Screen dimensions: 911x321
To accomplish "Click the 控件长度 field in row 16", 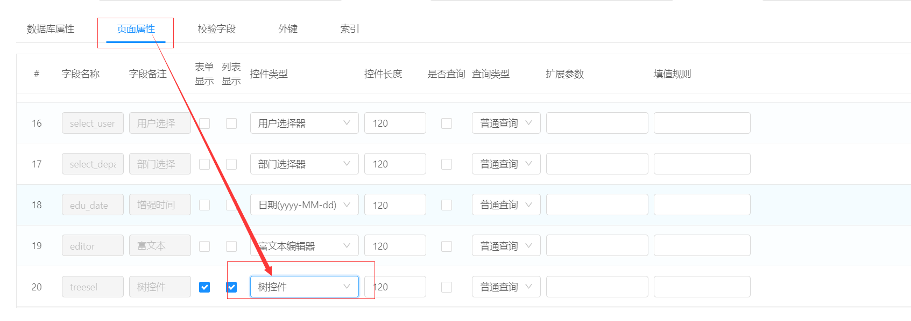I will (x=395, y=123).
